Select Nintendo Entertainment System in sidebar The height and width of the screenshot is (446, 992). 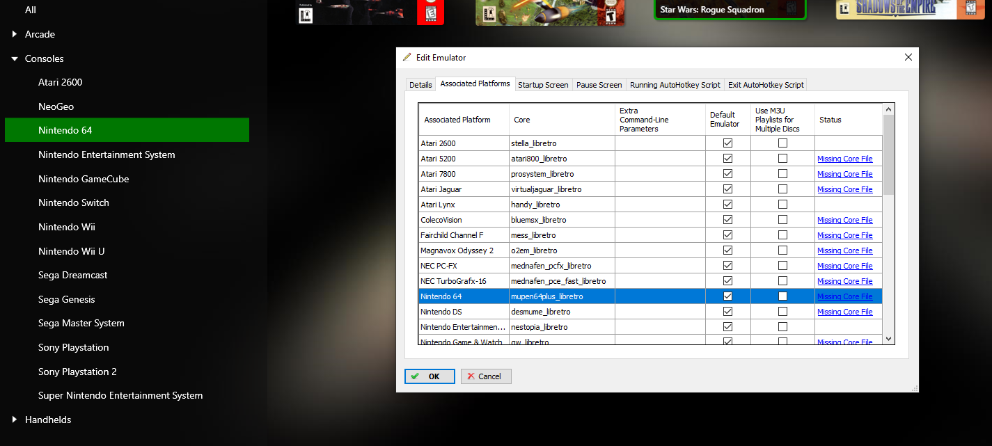click(x=107, y=154)
